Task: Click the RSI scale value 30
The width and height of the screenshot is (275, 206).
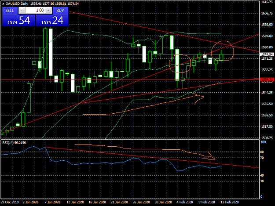Action: click(262, 181)
